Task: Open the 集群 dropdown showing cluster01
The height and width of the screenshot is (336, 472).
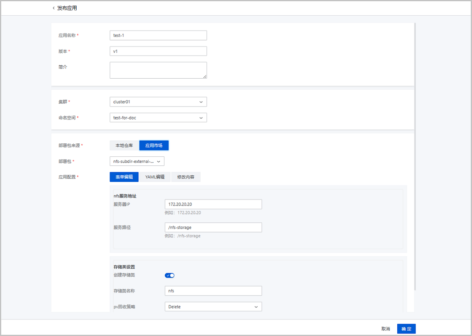Action: coord(158,102)
